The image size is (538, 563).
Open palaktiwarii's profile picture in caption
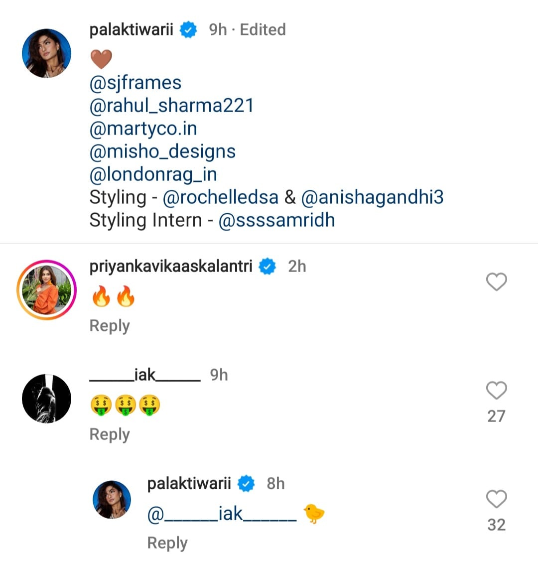tap(47, 53)
